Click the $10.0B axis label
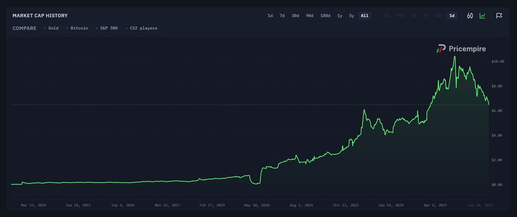 pyautogui.click(x=498, y=62)
